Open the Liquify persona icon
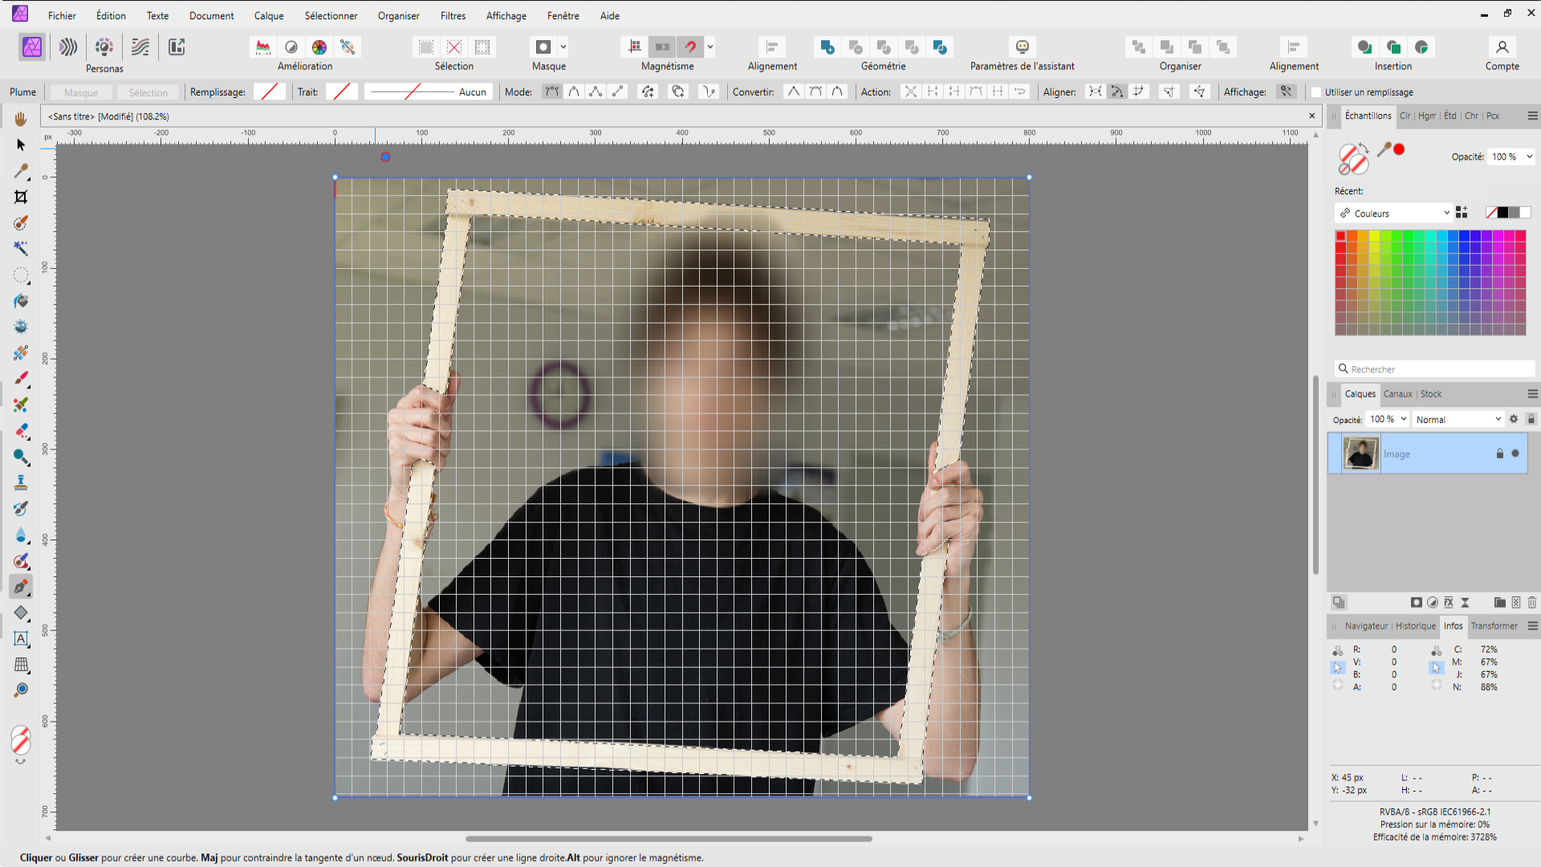The width and height of the screenshot is (1541, 867). click(68, 47)
